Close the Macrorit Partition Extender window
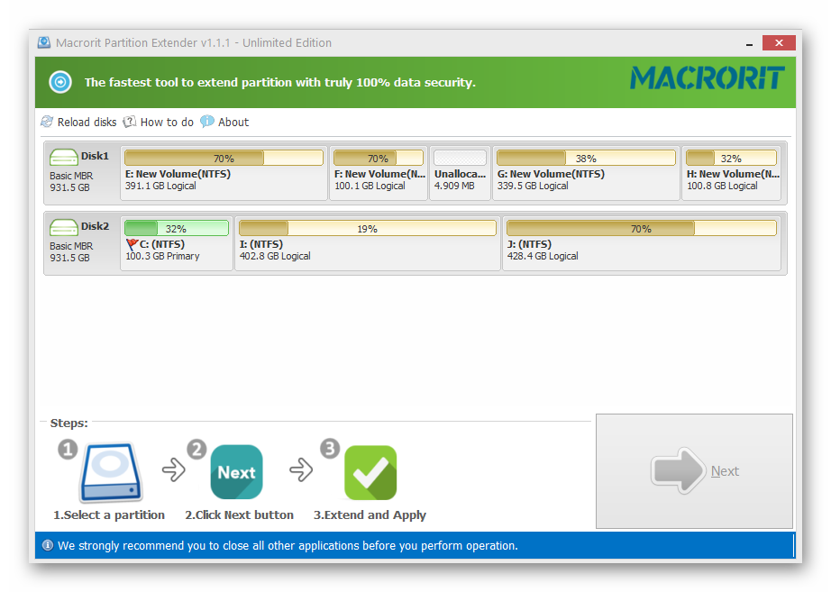Screen dimensions: 831x592 (x=779, y=43)
